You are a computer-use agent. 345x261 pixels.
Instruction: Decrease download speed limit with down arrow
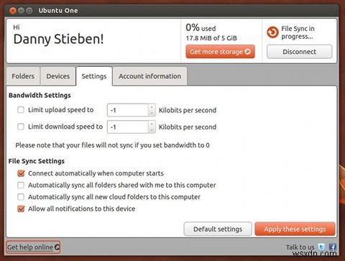[x=152, y=130]
